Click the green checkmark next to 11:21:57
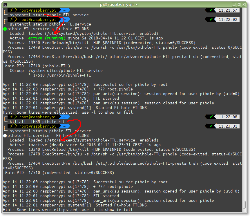 pyautogui.click(x=211, y=10)
